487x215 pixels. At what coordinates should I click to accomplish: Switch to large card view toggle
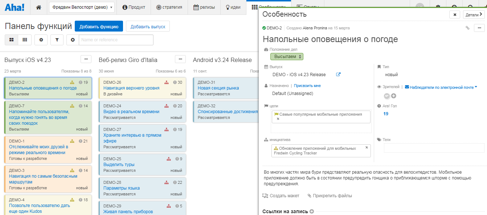click(12, 40)
